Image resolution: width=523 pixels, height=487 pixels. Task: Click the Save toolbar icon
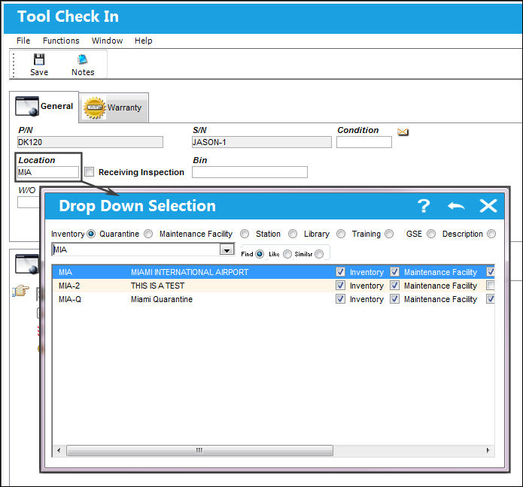[x=39, y=60]
